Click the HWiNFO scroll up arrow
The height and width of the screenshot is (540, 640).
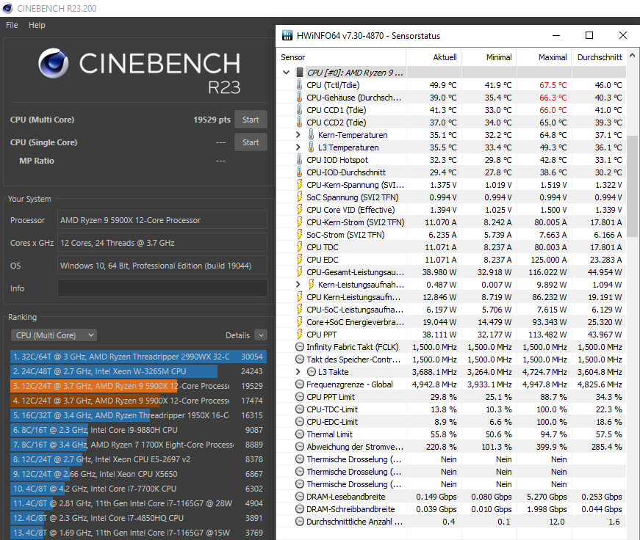632,55
